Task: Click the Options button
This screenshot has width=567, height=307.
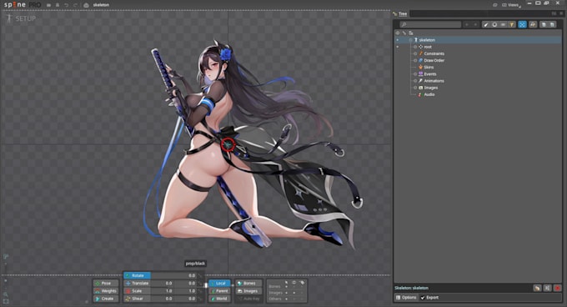Action: (406, 298)
